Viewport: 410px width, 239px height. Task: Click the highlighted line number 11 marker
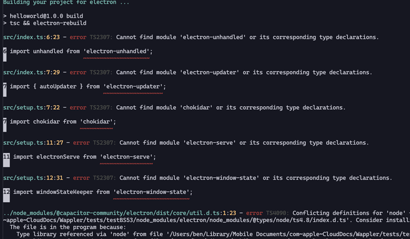pyautogui.click(x=7, y=160)
